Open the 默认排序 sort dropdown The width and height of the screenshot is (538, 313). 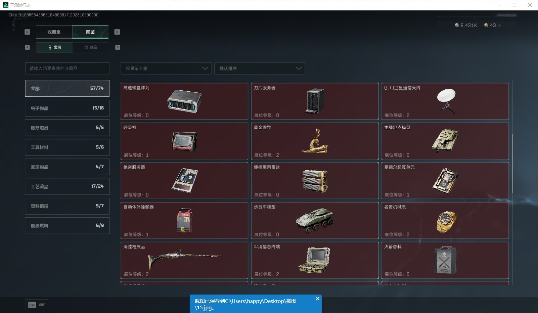pos(260,68)
